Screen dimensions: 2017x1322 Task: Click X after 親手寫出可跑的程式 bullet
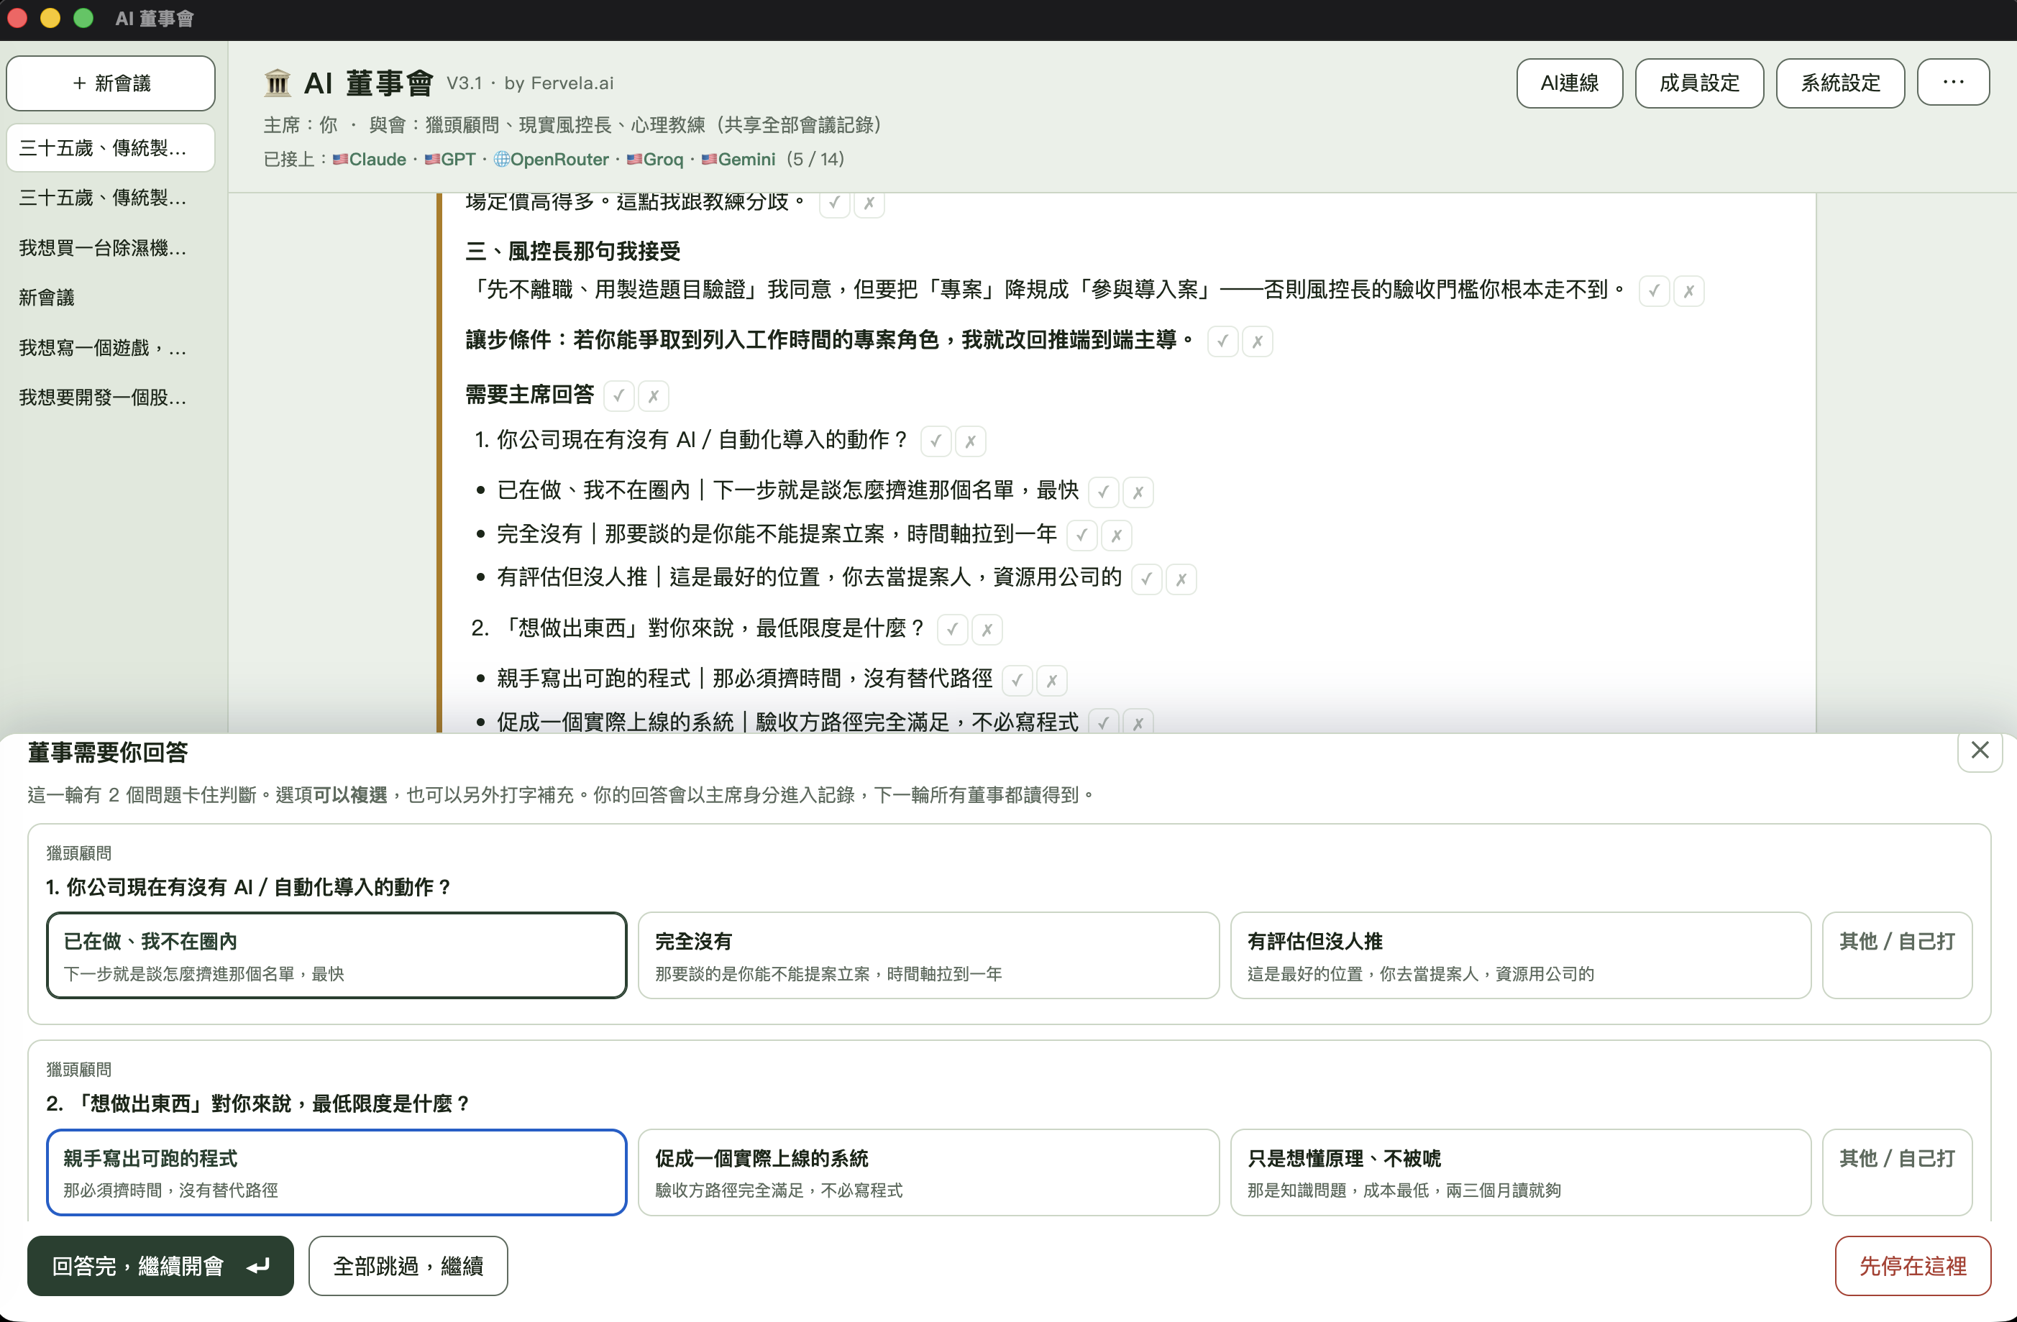[x=1052, y=679]
